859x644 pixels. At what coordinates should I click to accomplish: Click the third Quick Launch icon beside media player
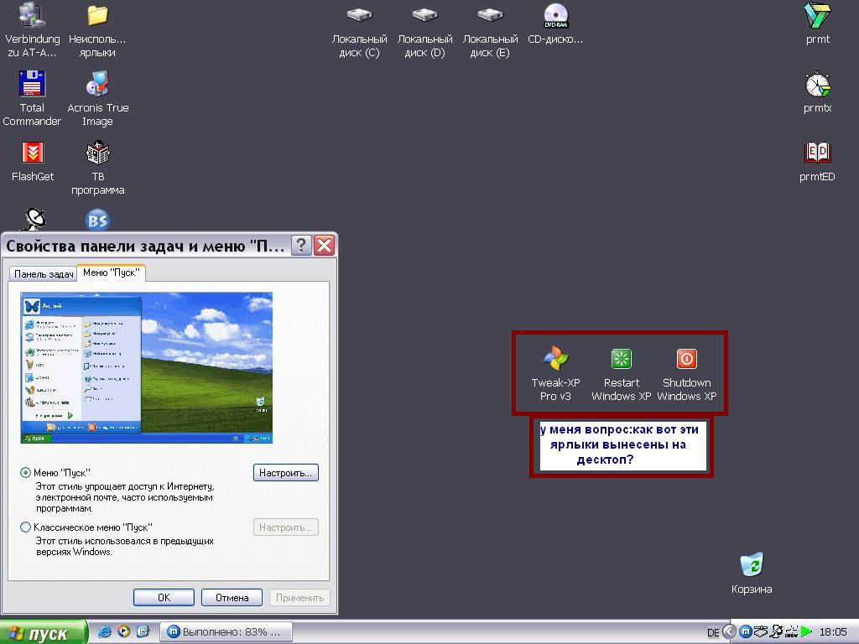[143, 632]
